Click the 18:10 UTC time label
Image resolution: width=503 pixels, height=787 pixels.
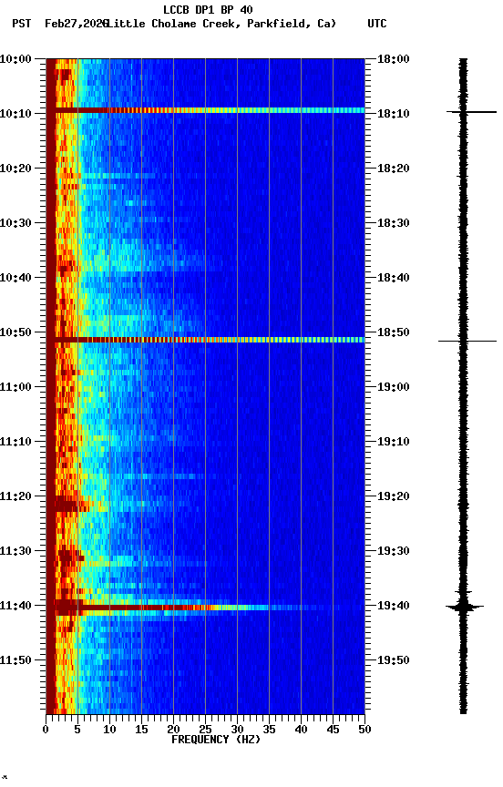click(394, 114)
